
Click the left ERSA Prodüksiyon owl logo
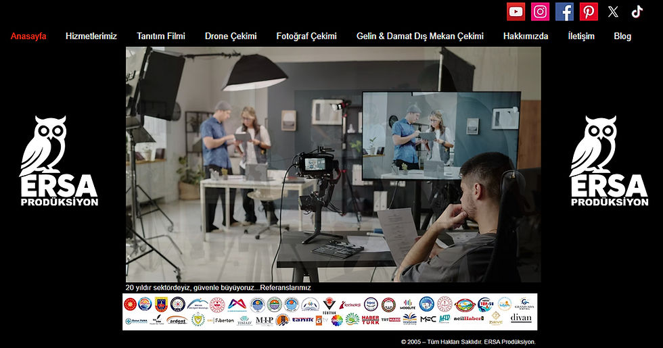click(59, 161)
